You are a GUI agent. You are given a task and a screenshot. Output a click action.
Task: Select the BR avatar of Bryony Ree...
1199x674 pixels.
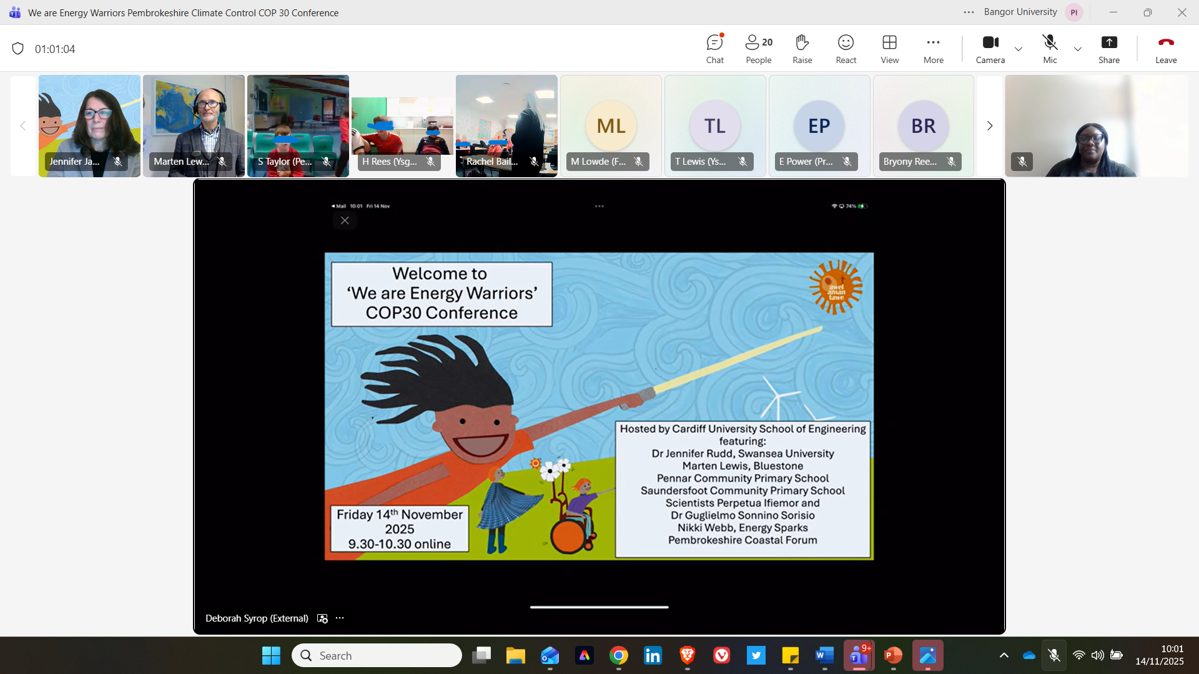(x=924, y=126)
